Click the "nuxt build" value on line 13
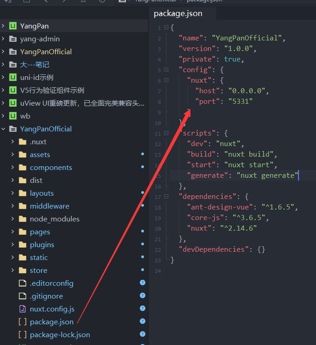Image resolution: width=316 pixels, height=345 pixels. (249, 154)
